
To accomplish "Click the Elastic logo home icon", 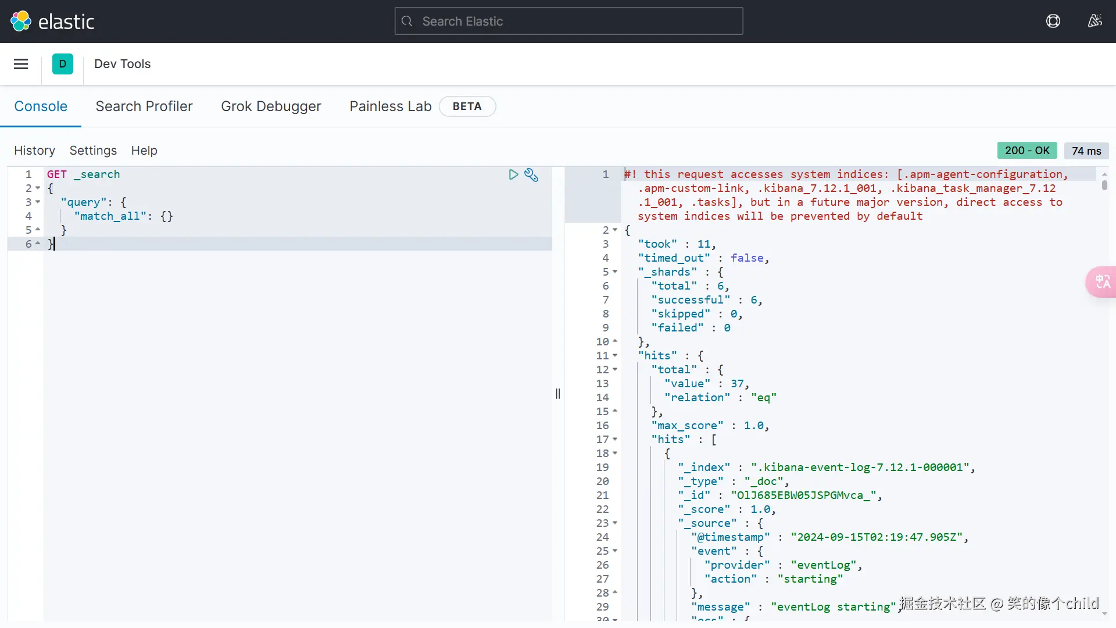I will click(21, 22).
